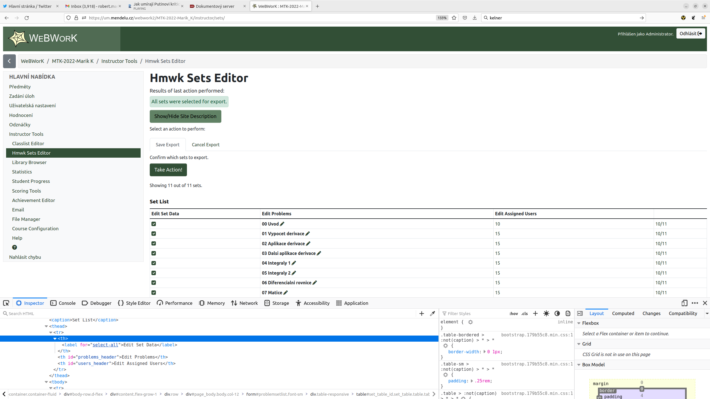710x399 pixels.
Task: Open Responsive Design Mode
Action: (x=684, y=303)
